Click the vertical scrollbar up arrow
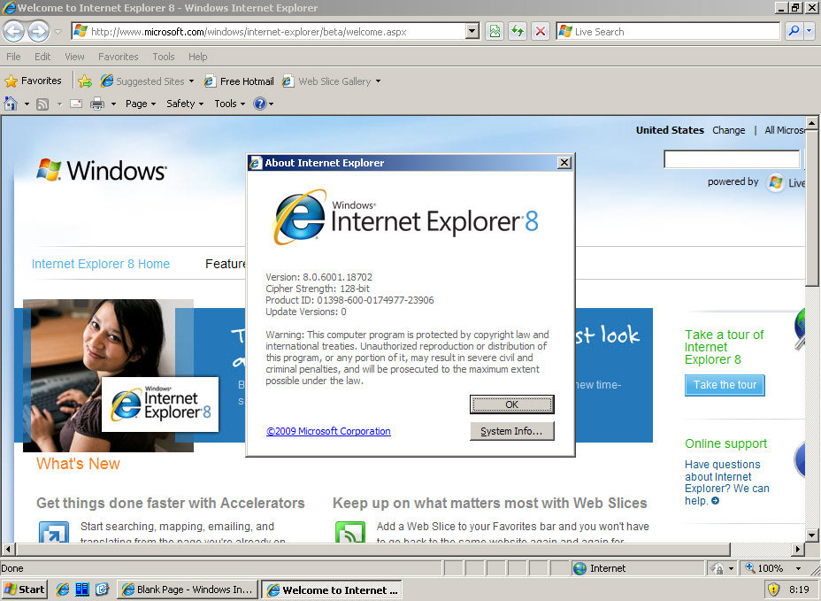 (x=811, y=123)
